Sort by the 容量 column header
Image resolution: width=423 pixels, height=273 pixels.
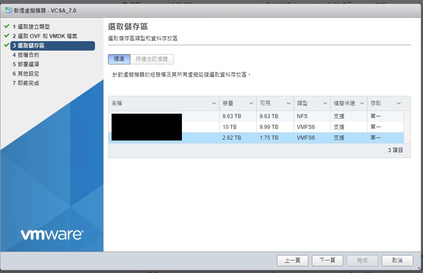[228, 103]
